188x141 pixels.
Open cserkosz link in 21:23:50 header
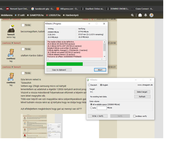pyautogui.click(x=7, y=43)
